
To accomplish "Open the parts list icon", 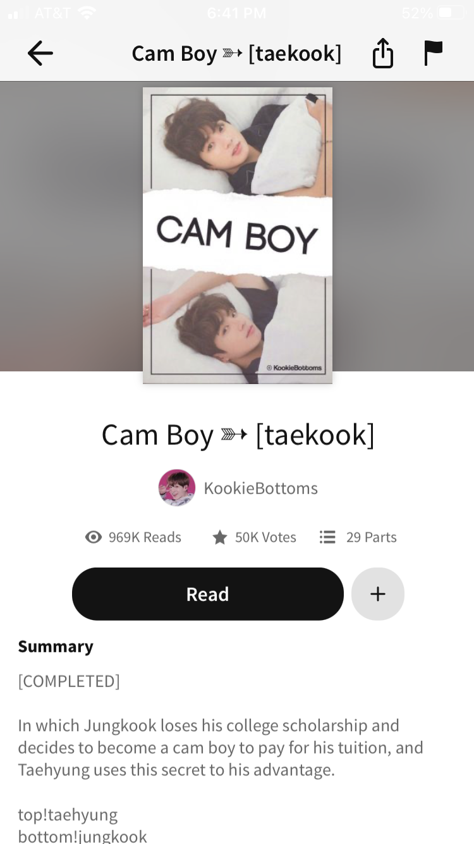I will (327, 537).
